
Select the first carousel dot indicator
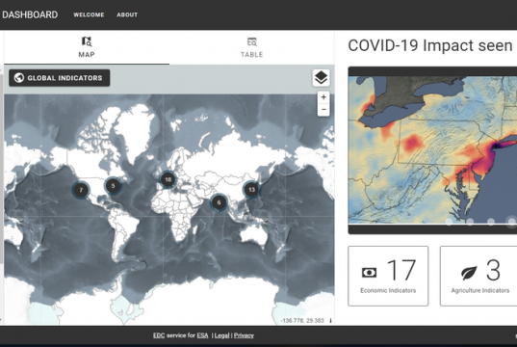tap(449, 221)
